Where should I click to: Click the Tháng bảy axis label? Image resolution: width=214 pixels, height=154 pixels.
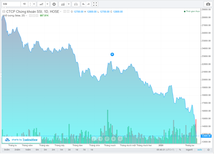coord(60,146)
